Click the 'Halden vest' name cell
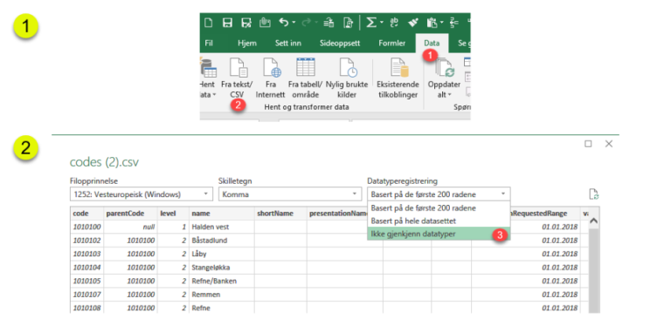The width and height of the screenshot is (671, 326). 222,227
